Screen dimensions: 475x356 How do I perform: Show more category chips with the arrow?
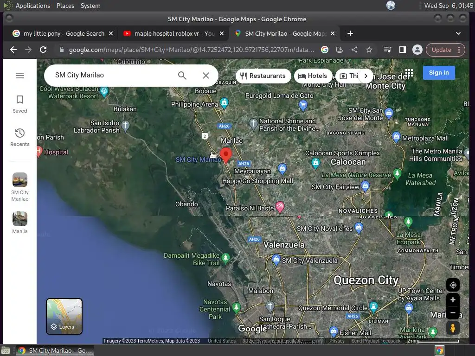366,76
